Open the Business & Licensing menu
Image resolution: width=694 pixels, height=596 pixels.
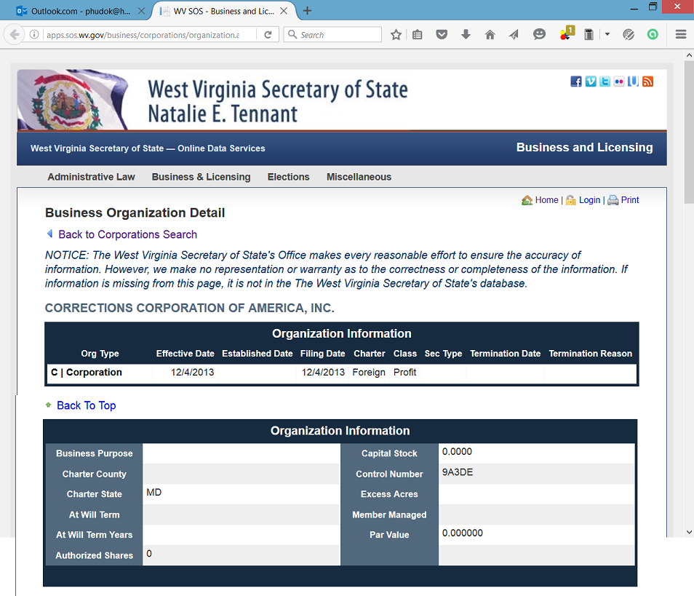pos(201,177)
